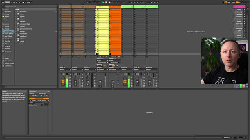Image resolution: width=250 pixels, height=140 pixels.
Task: Toggle track activator 12 on lead data
Action: 100,82
